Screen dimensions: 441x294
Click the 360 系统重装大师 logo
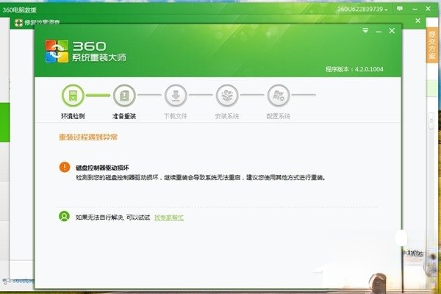click(85, 51)
